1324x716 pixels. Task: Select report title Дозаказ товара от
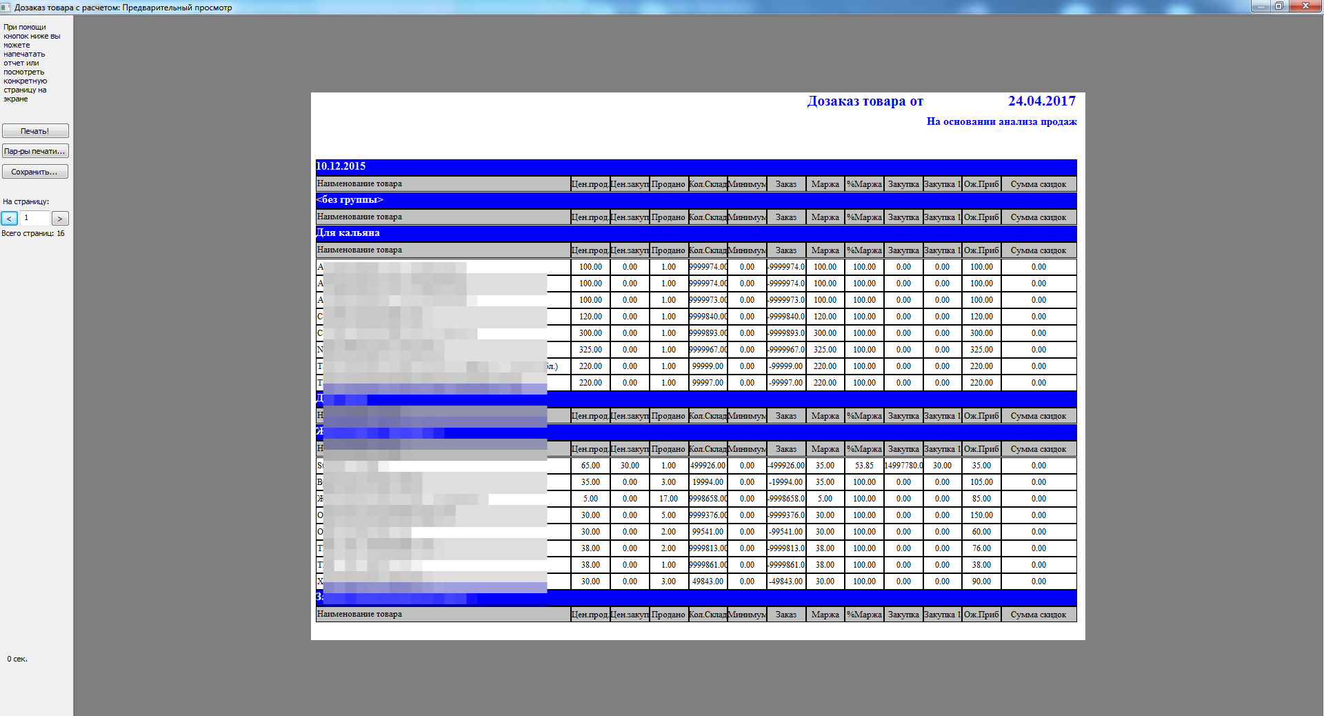tap(865, 101)
